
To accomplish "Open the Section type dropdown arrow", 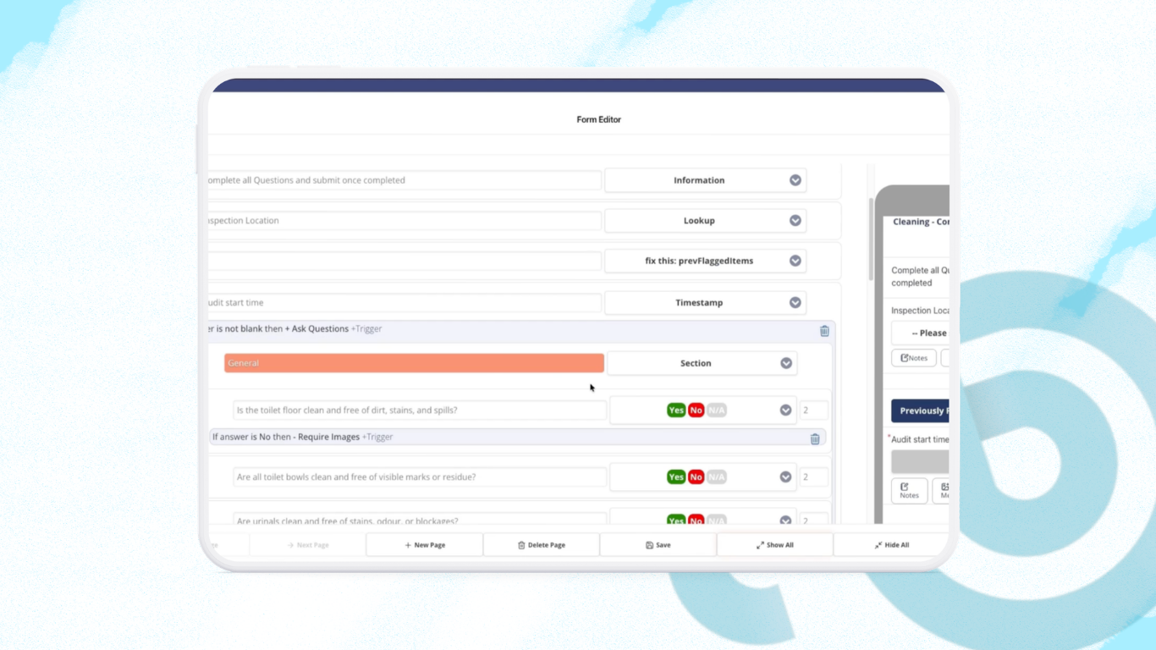I will coord(786,363).
